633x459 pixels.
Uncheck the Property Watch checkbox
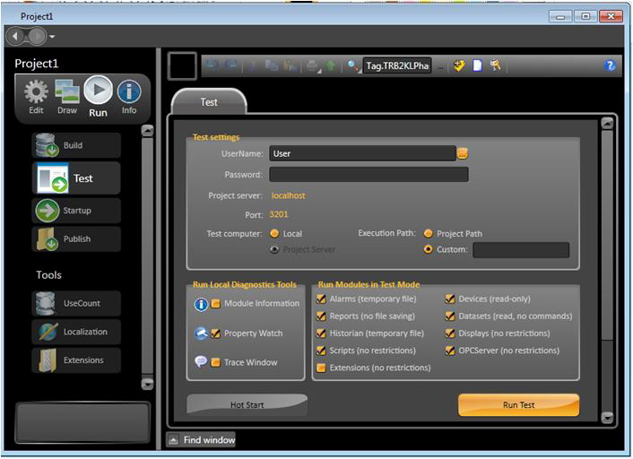pos(215,333)
